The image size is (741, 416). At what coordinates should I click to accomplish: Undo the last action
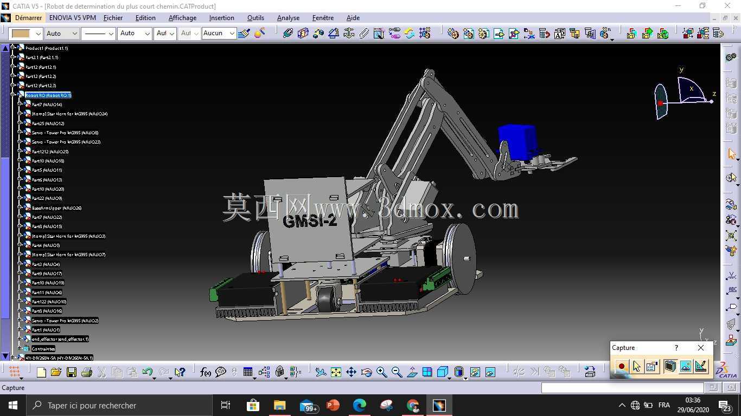pos(147,372)
